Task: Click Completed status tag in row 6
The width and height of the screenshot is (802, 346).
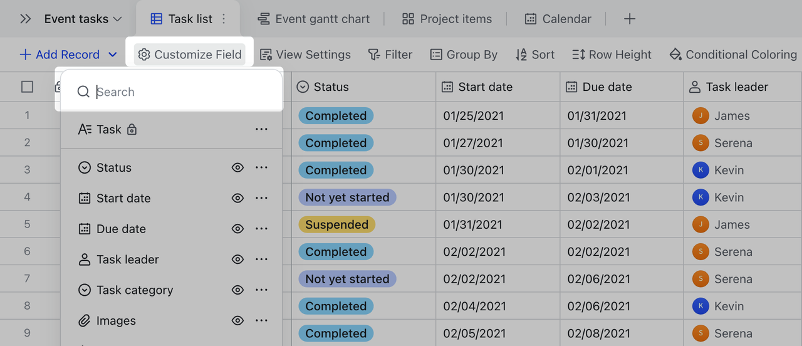Action: pyautogui.click(x=336, y=252)
